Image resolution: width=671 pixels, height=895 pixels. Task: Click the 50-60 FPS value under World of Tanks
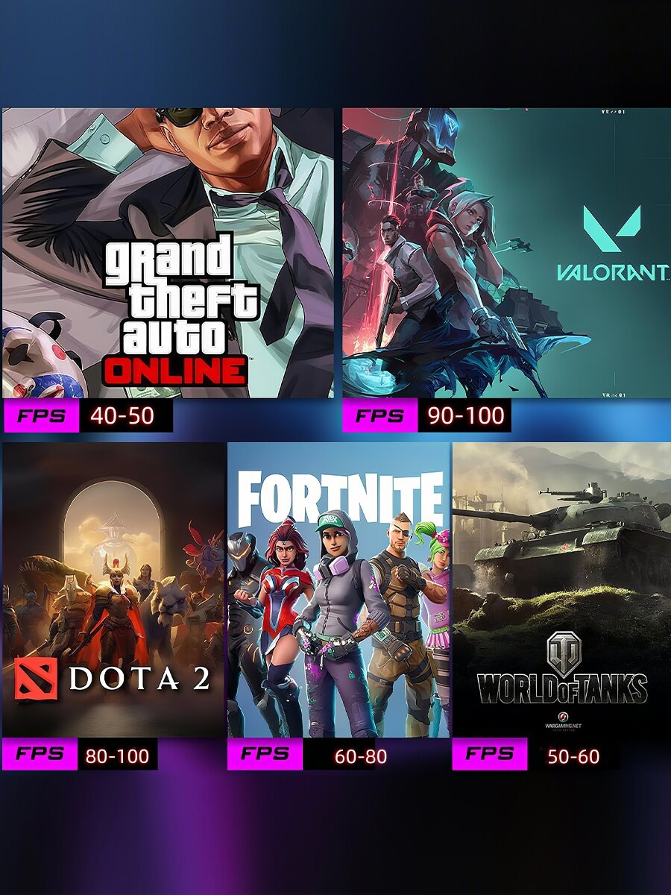573,754
